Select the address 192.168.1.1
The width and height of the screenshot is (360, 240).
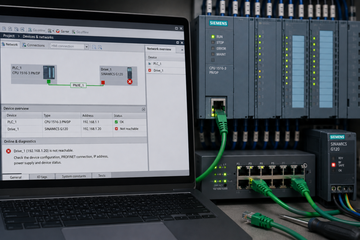pyautogui.click(x=91, y=122)
